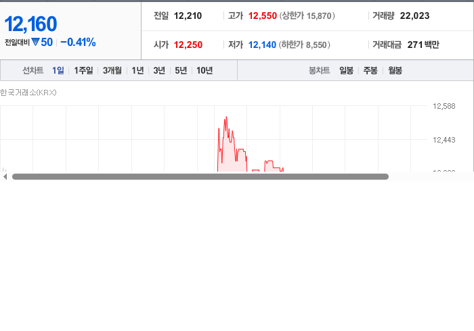This screenshot has width=474, height=331.
Task: Click the 고가 value 12,550
Action: (263, 16)
